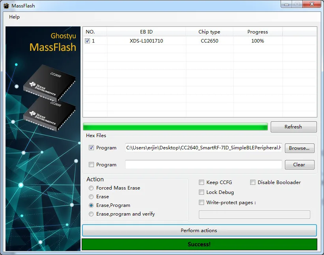Enable the second Program checkbox
324x255 pixels.
[x=91, y=165]
